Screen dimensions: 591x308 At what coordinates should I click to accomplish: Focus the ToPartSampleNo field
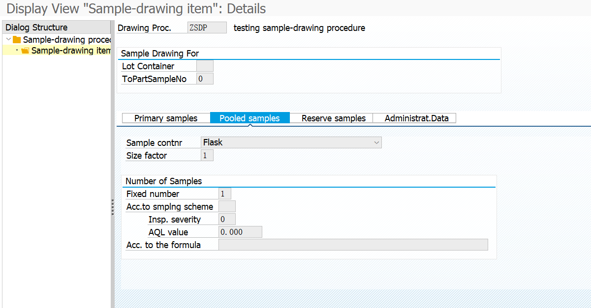pos(205,79)
